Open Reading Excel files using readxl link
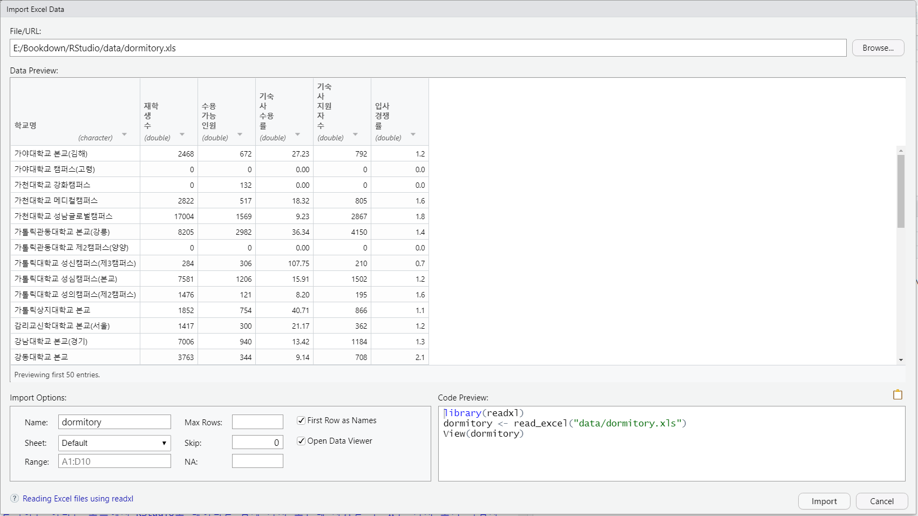This screenshot has width=918, height=516. click(x=78, y=499)
